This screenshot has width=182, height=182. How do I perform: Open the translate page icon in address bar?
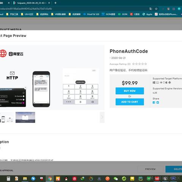[x=151, y=9]
